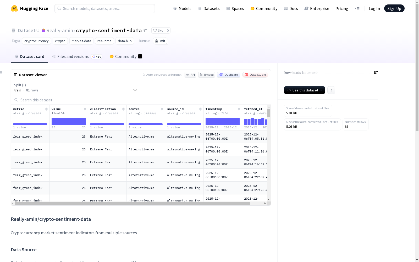Screen dimensions: 419x262
Task: Select the crypto tag
Action: pos(60,41)
